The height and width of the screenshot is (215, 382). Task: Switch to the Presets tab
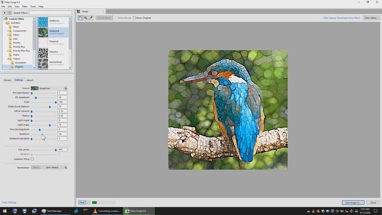pos(7,80)
